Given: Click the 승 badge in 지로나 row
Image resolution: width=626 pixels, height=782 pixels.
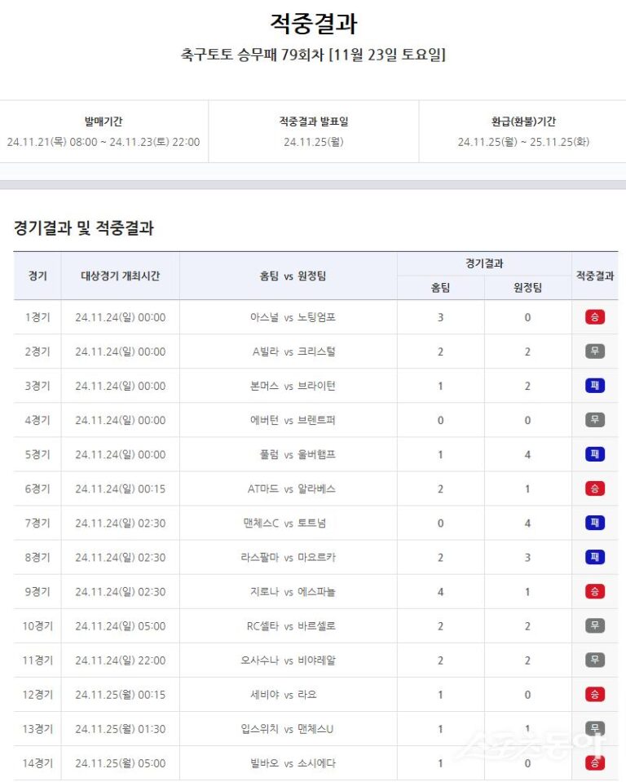Looking at the screenshot, I should tap(594, 591).
